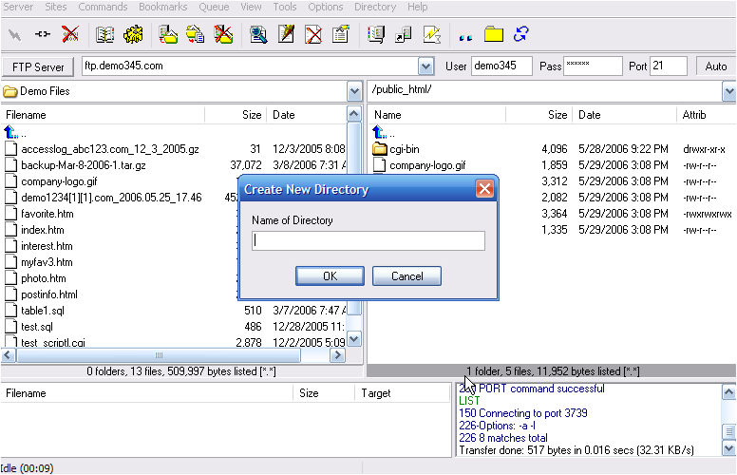Image resolution: width=737 pixels, height=475 pixels.
Task: Click the folder icon with red X overlay
Action: 223,34
